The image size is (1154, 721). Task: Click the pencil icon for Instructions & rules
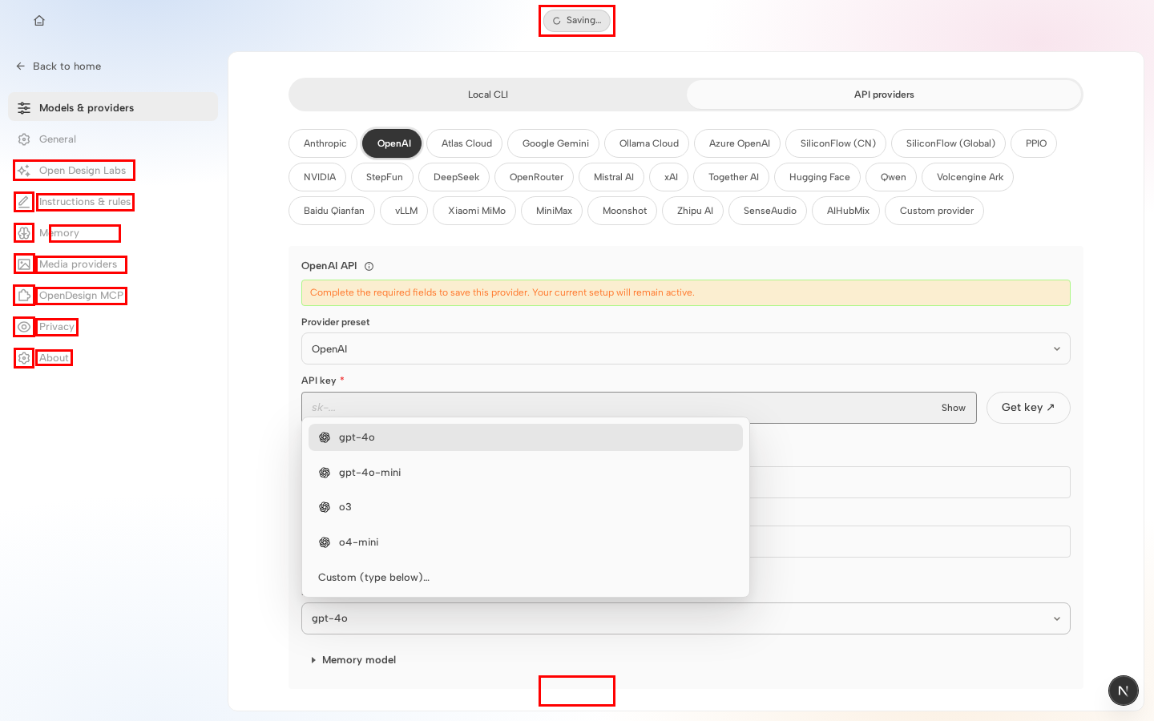coord(24,202)
